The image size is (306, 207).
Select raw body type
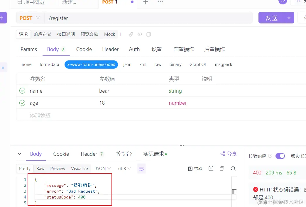tap(158, 65)
